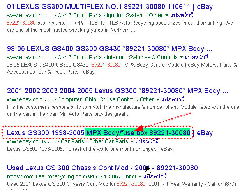
Task: Expand dropdown arrow after tlsautorecycling.com URL
Action: (140, 176)
